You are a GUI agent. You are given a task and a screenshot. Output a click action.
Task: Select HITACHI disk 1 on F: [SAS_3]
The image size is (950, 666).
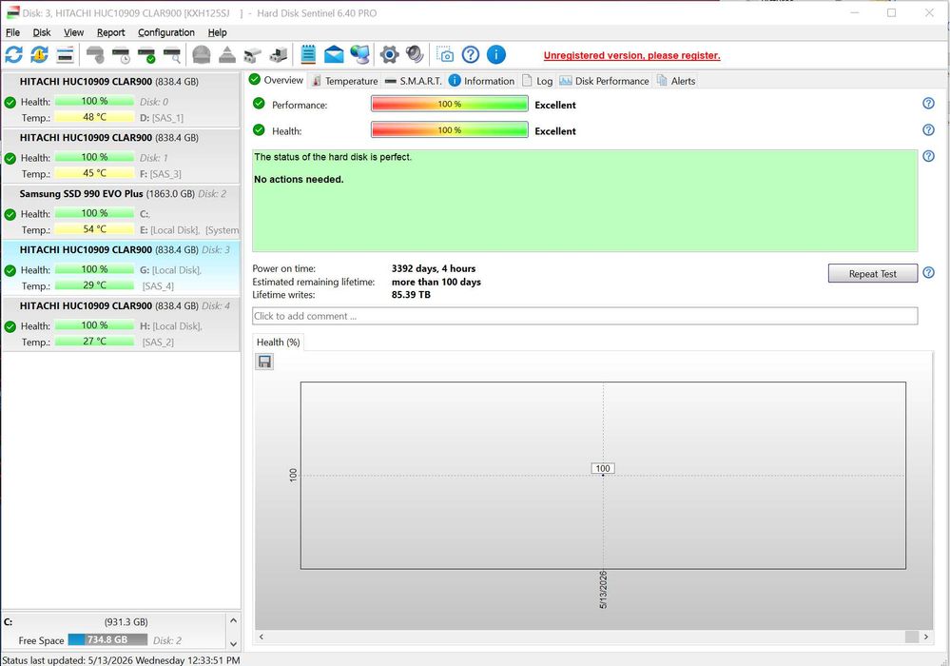coord(121,155)
